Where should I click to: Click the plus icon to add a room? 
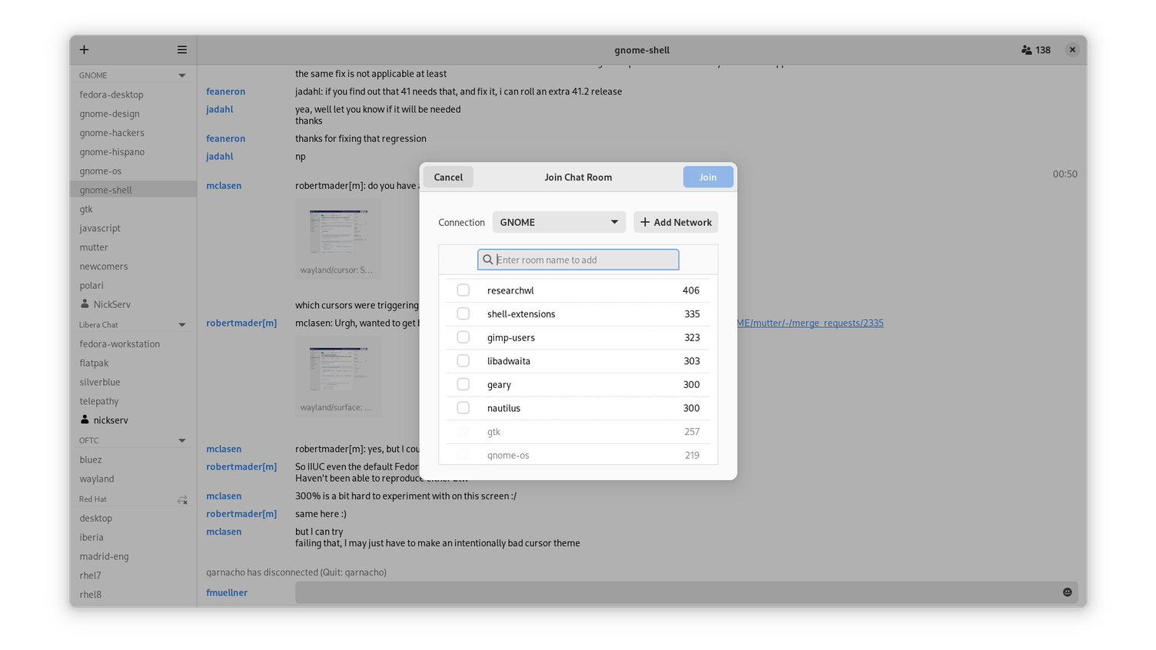point(85,50)
